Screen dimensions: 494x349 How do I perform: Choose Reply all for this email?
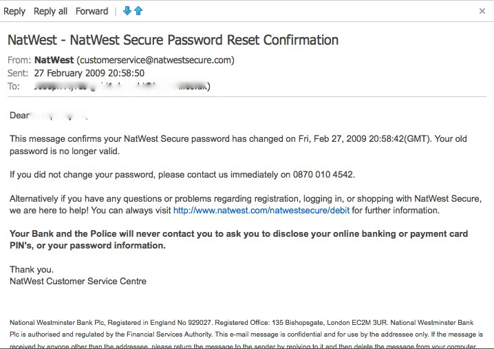coord(51,11)
